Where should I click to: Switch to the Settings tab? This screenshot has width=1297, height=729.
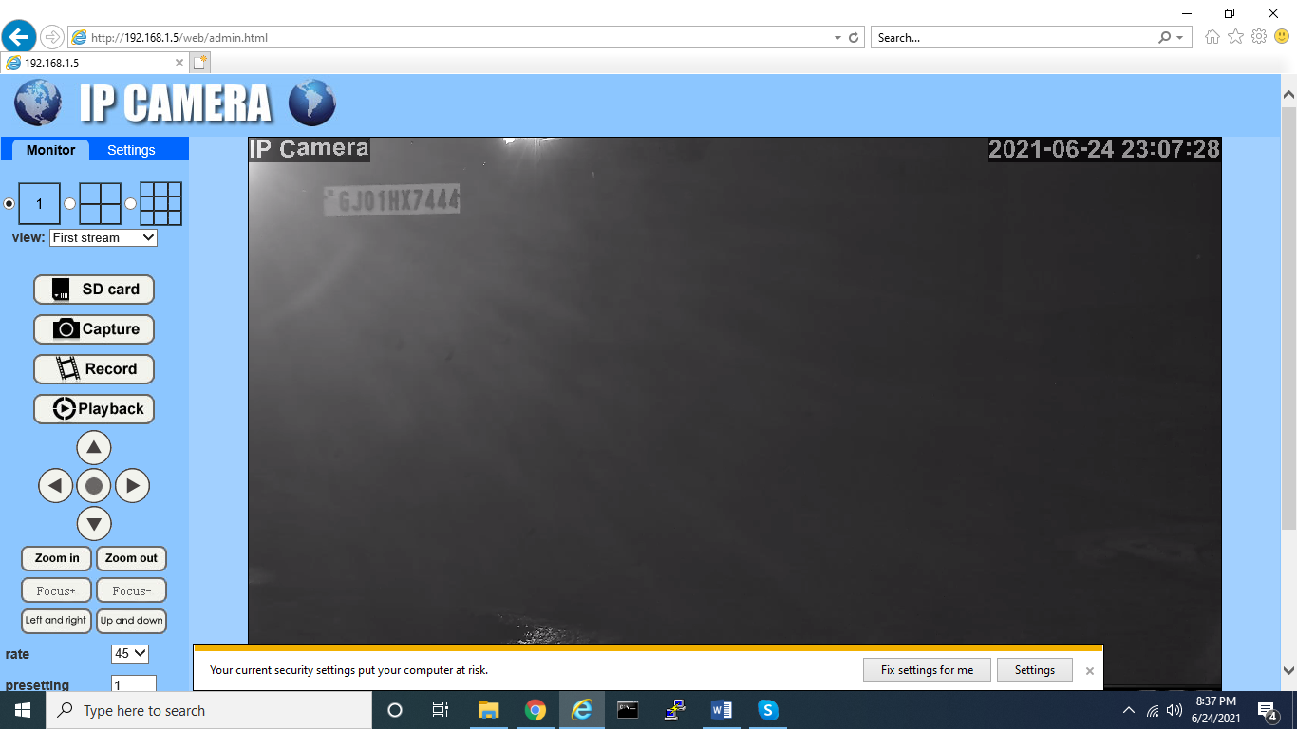(131, 150)
